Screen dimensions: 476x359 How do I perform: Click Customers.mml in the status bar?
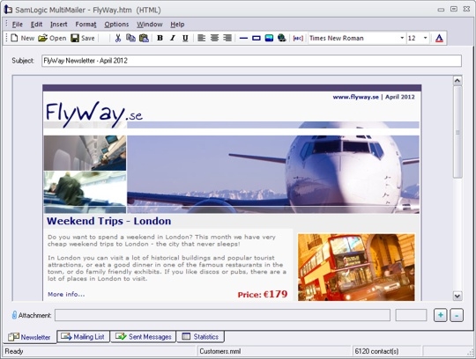pyautogui.click(x=220, y=351)
